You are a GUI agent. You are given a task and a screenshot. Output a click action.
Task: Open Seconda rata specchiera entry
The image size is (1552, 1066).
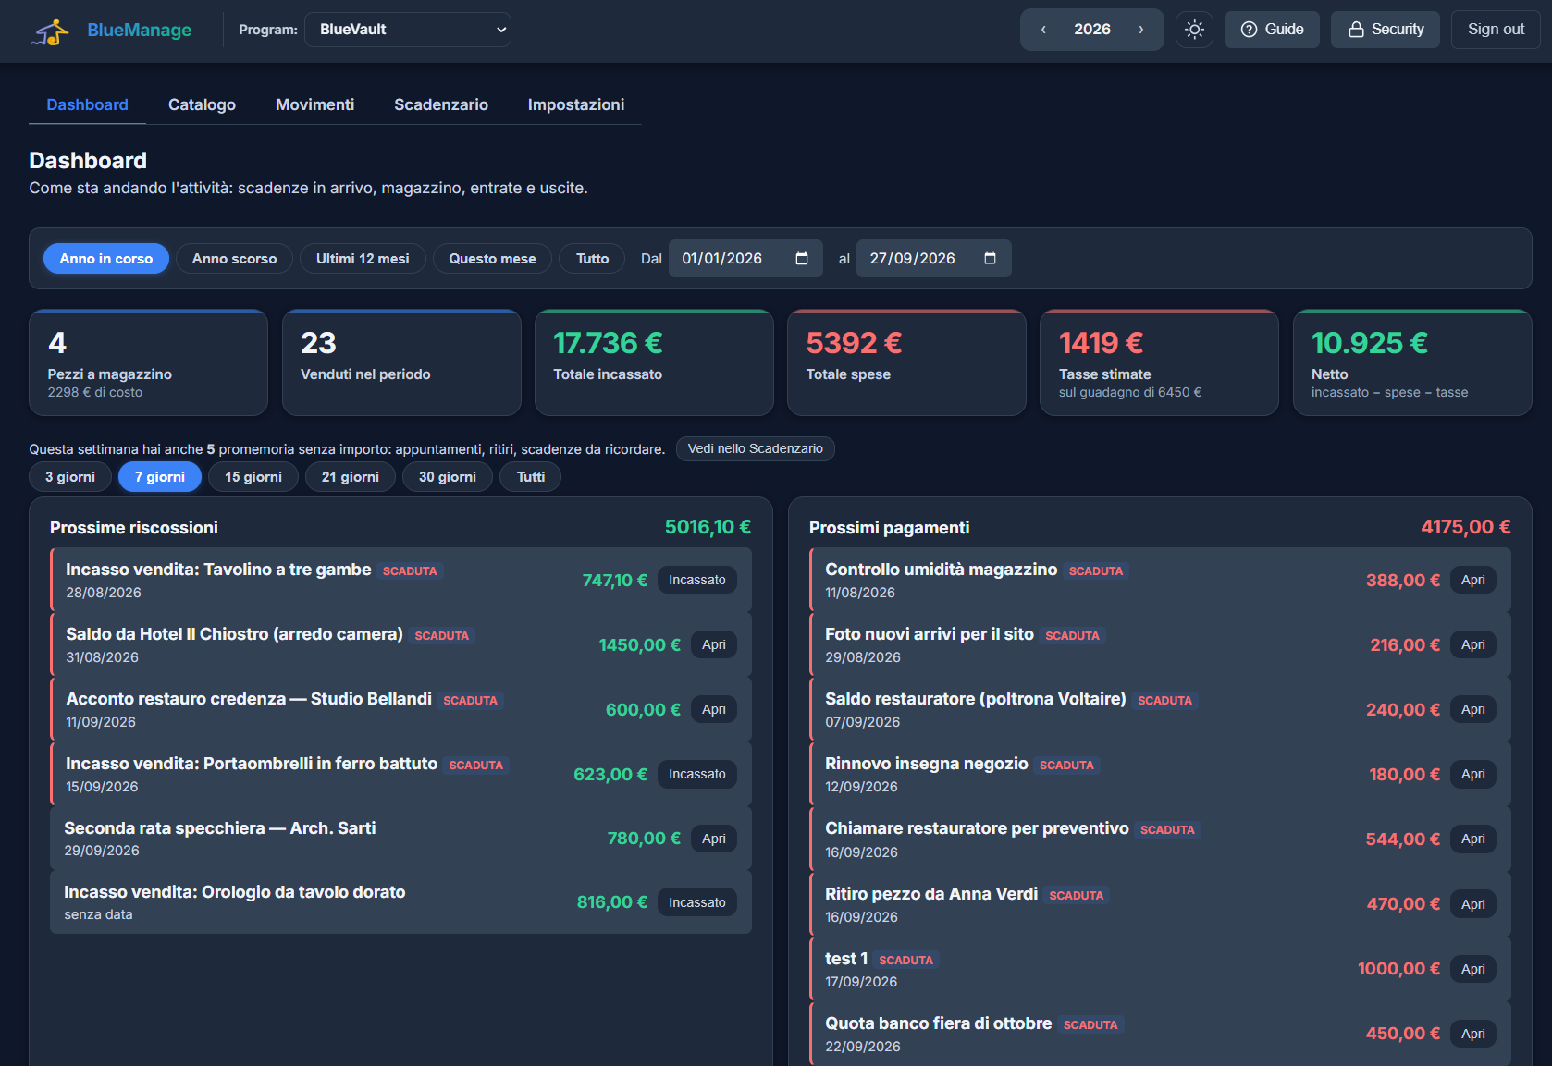(x=714, y=839)
